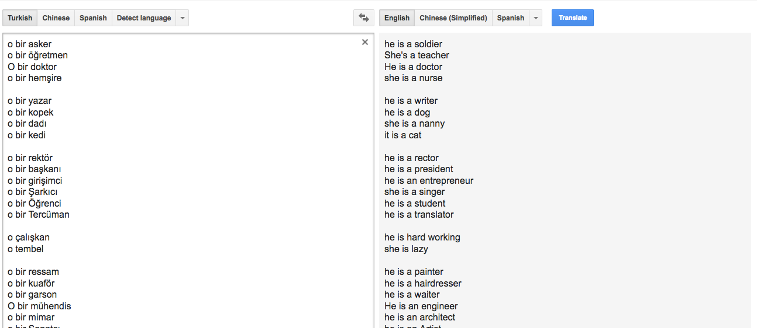Click the source line 'o bir mühendis'

pyautogui.click(x=39, y=306)
